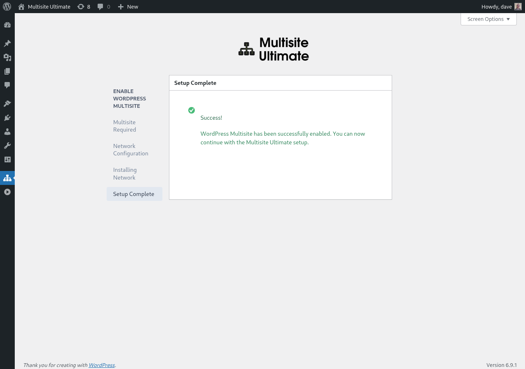Select the Multisite Ultimate network sidebar icon
The image size is (525, 369).
tap(7, 178)
